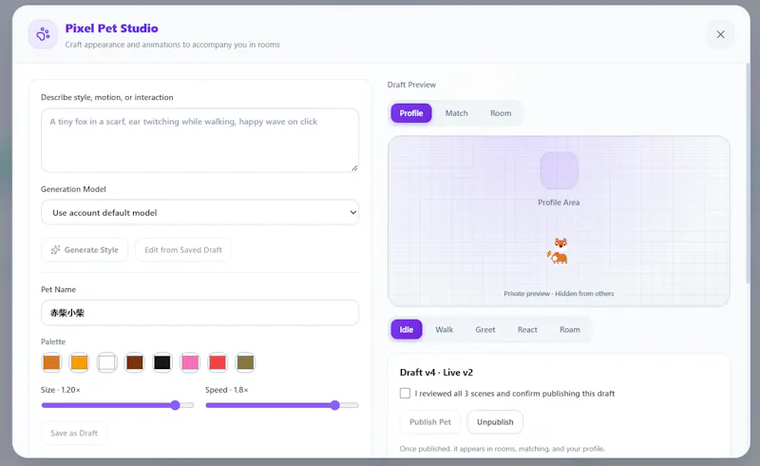
Task: Click the Speed slider handle
Action: (335, 405)
